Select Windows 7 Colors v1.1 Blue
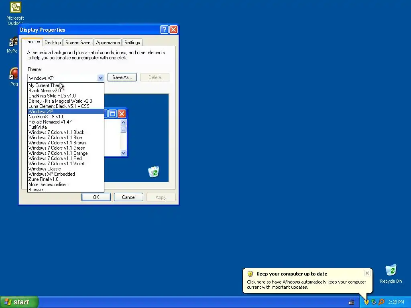The image size is (411, 308). tap(65, 138)
